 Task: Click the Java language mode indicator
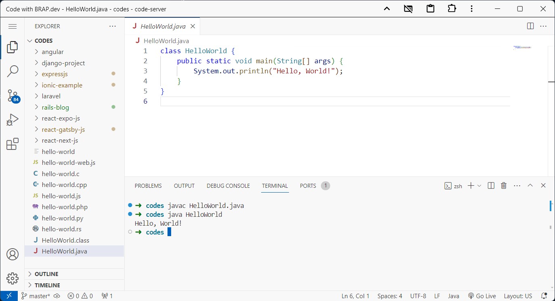(454, 296)
